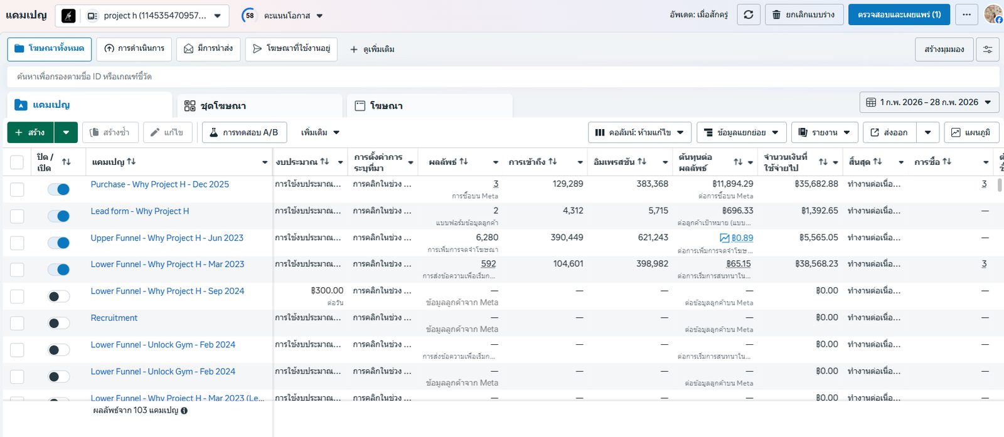Open Upper Funnel - Why Project H - Jun 2023
Screen dimensions: 1004x437
click(x=167, y=238)
